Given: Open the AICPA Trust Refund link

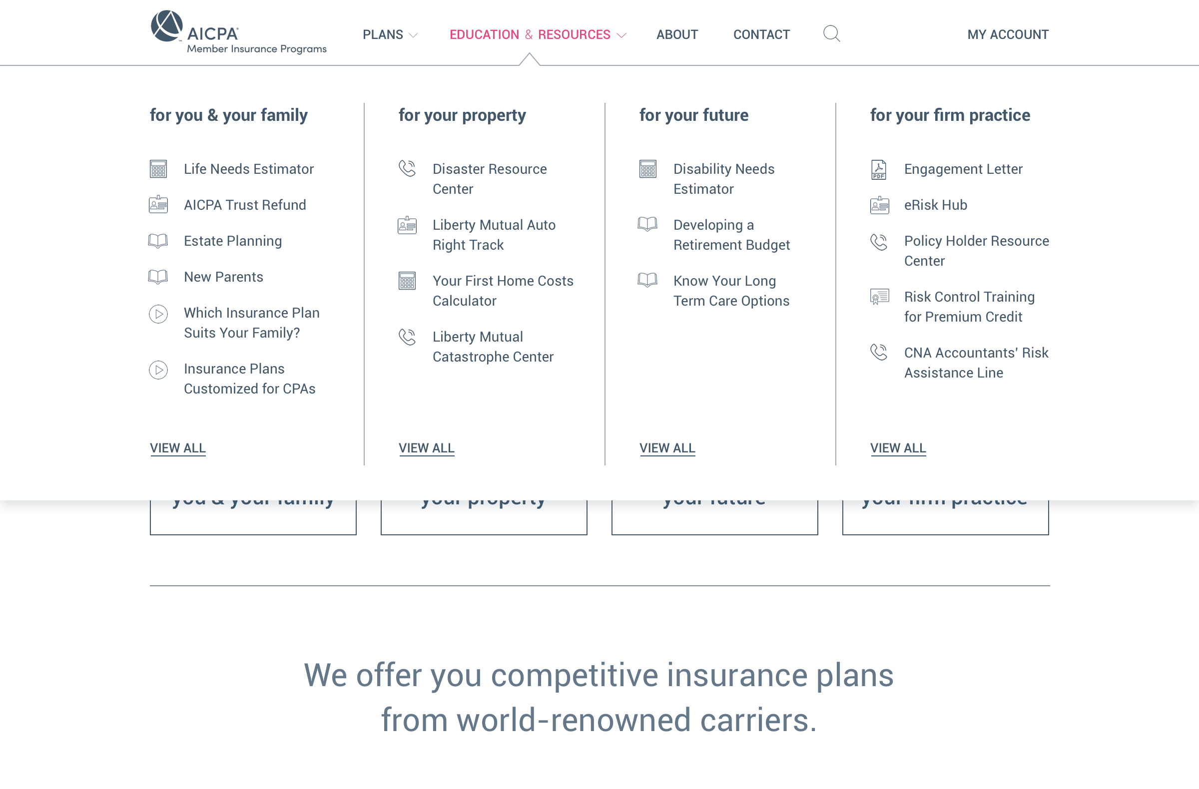Looking at the screenshot, I should pyautogui.click(x=245, y=205).
